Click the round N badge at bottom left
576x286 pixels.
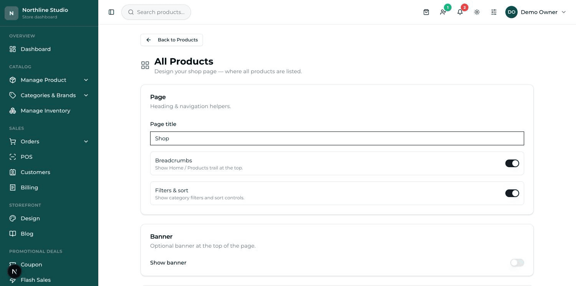coord(15,272)
